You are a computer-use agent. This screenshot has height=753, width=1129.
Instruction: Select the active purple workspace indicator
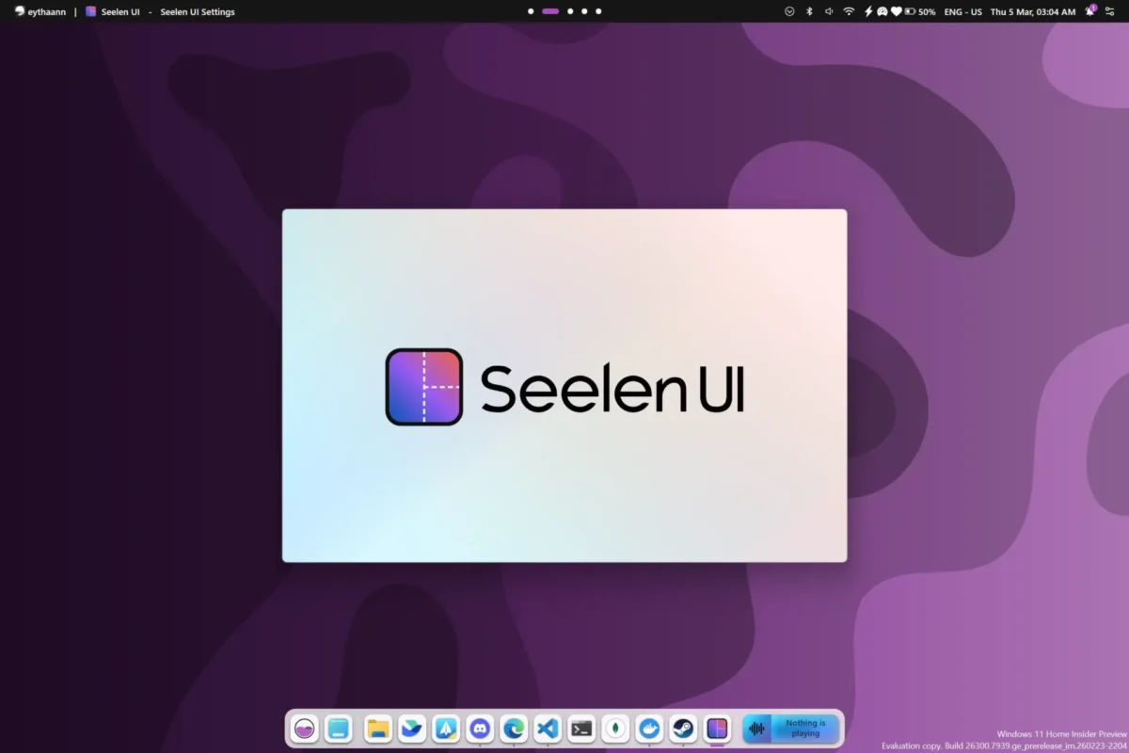[550, 11]
